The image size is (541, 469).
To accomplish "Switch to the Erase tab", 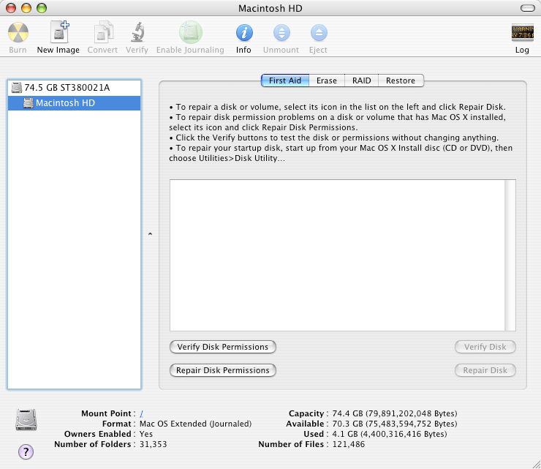I will click(x=326, y=80).
